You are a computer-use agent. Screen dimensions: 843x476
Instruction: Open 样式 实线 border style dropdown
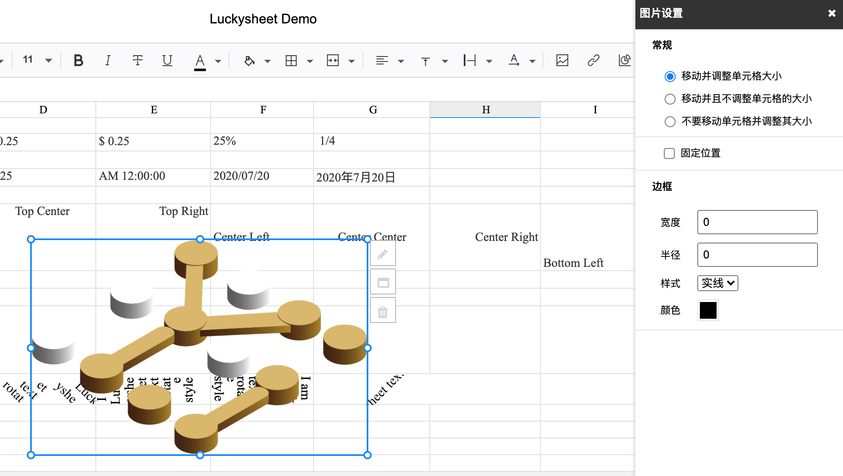[717, 283]
